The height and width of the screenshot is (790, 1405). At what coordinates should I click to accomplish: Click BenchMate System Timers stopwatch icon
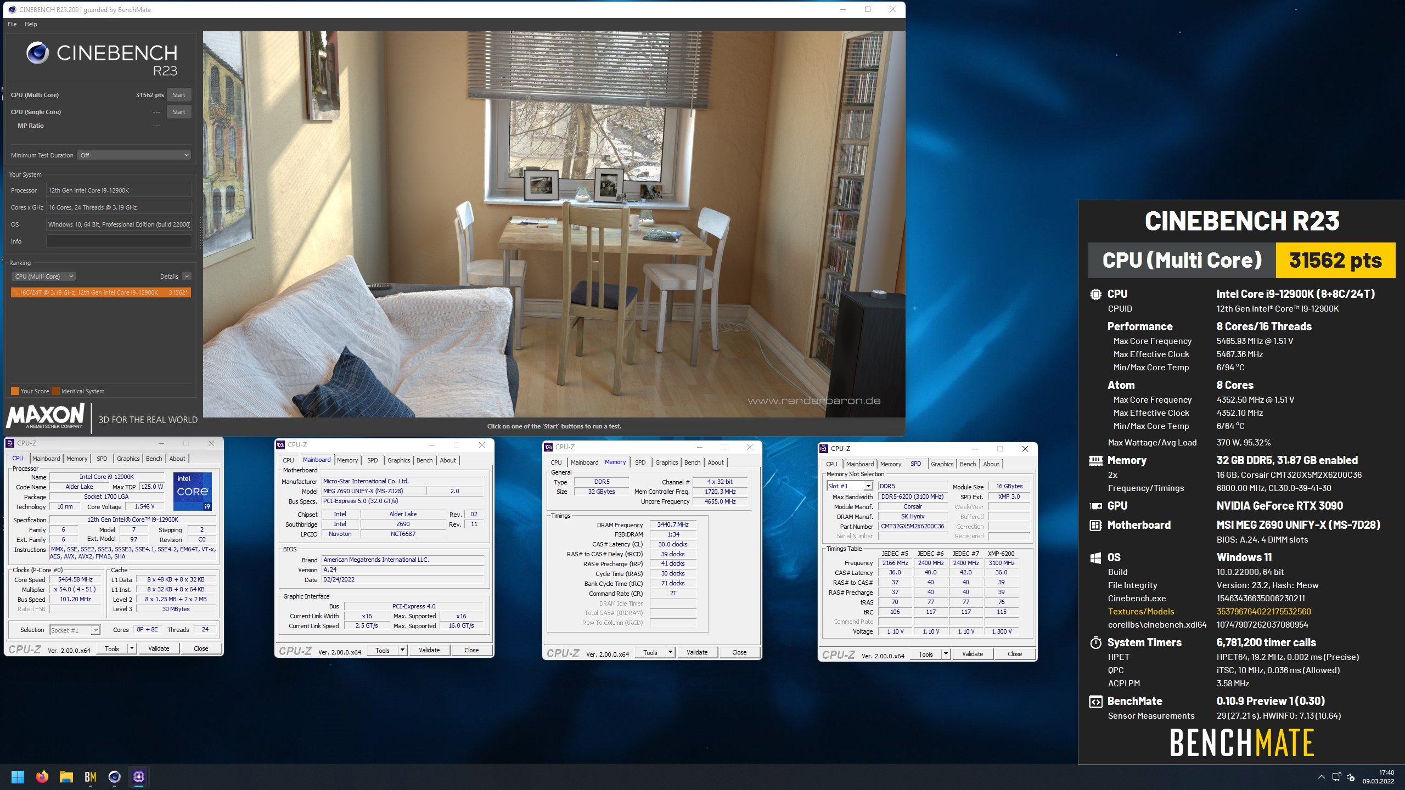(1095, 642)
